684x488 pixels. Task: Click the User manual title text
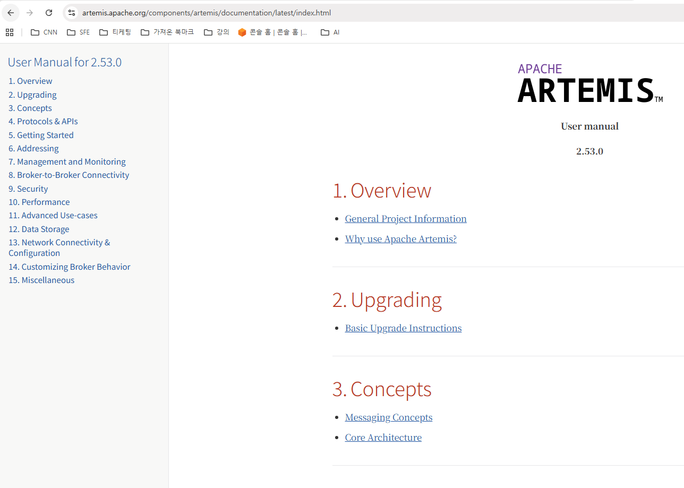click(590, 126)
